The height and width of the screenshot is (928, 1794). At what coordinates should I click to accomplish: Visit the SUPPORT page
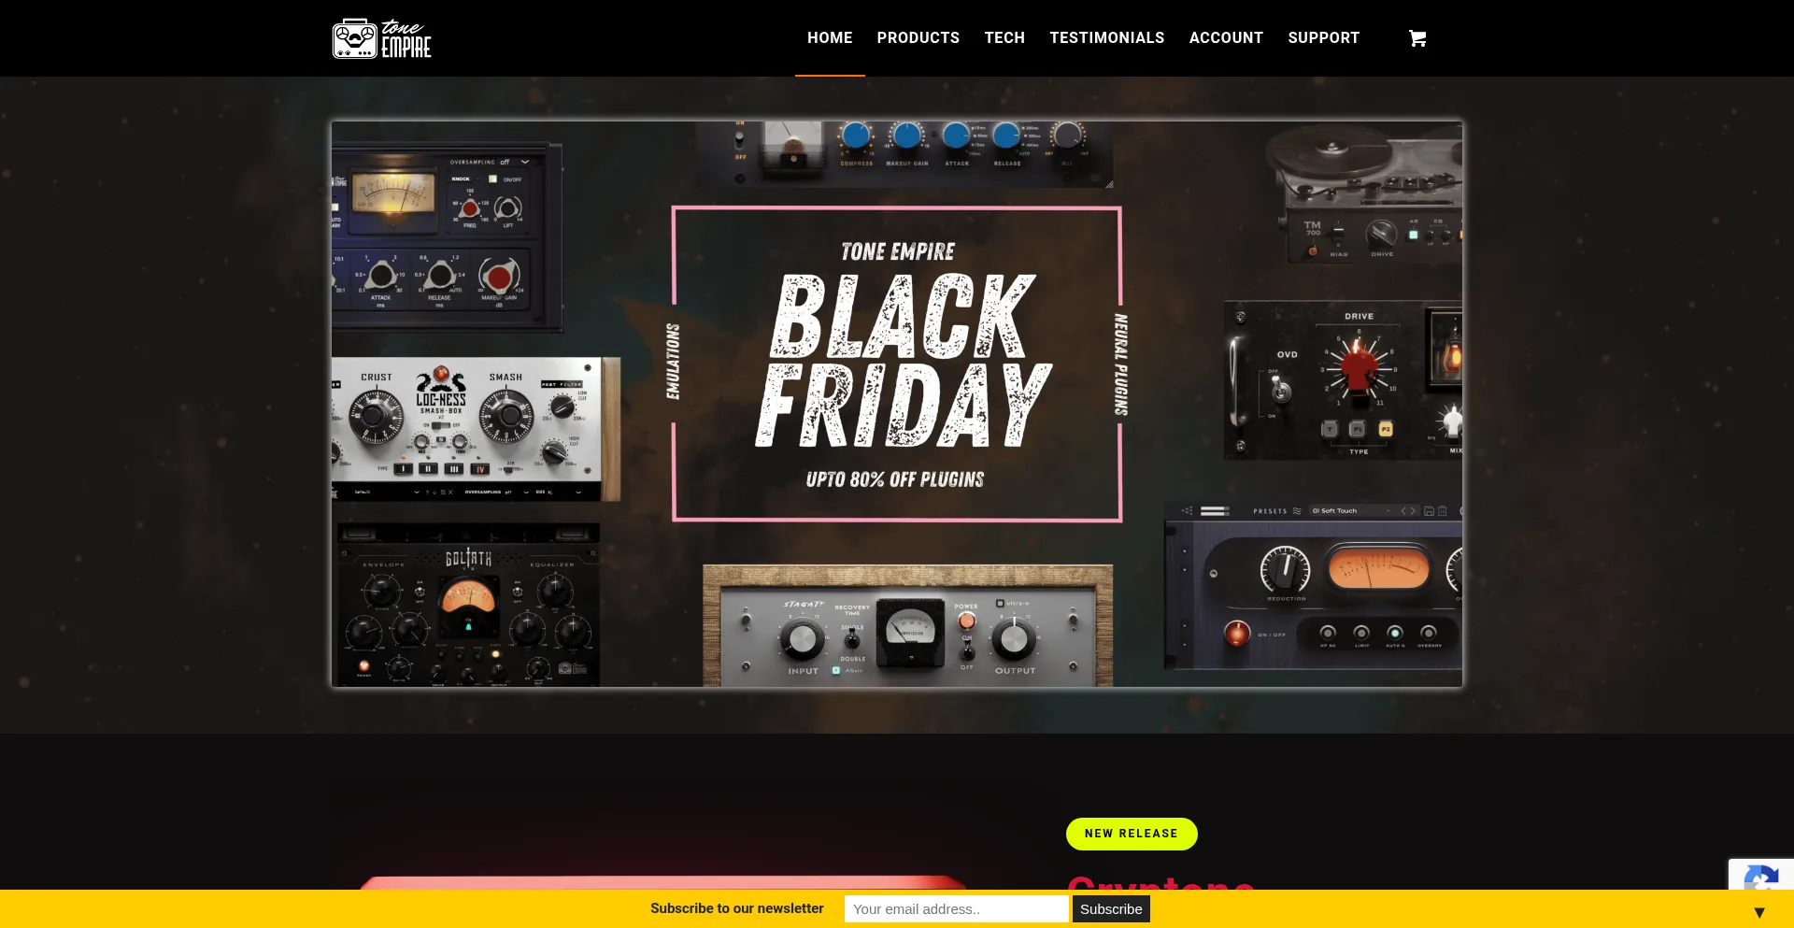pyautogui.click(x=1323, y=38)
